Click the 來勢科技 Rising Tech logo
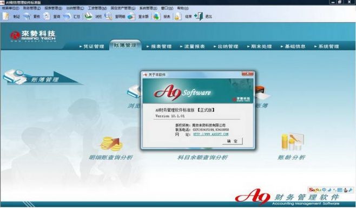The height and width of the screenshot is (208, 356). click(x=33, y=36)
